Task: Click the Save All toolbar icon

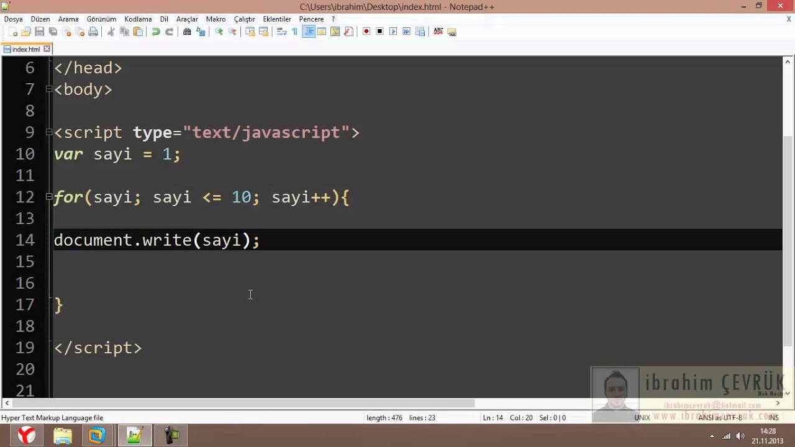Action: click(x=53, y=32)
